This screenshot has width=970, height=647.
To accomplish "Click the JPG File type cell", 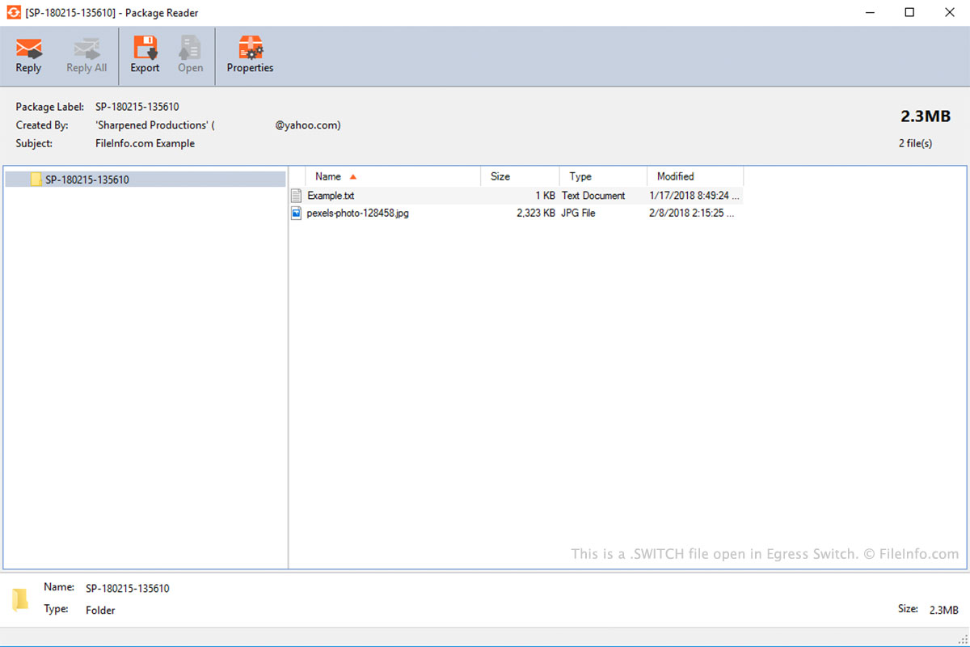I will click(579, 214).
